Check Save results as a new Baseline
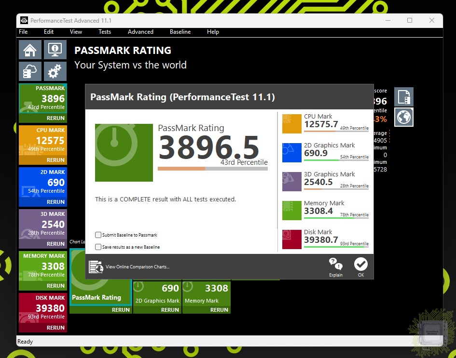Screen dimensions: 456x358 coord(98,247)
